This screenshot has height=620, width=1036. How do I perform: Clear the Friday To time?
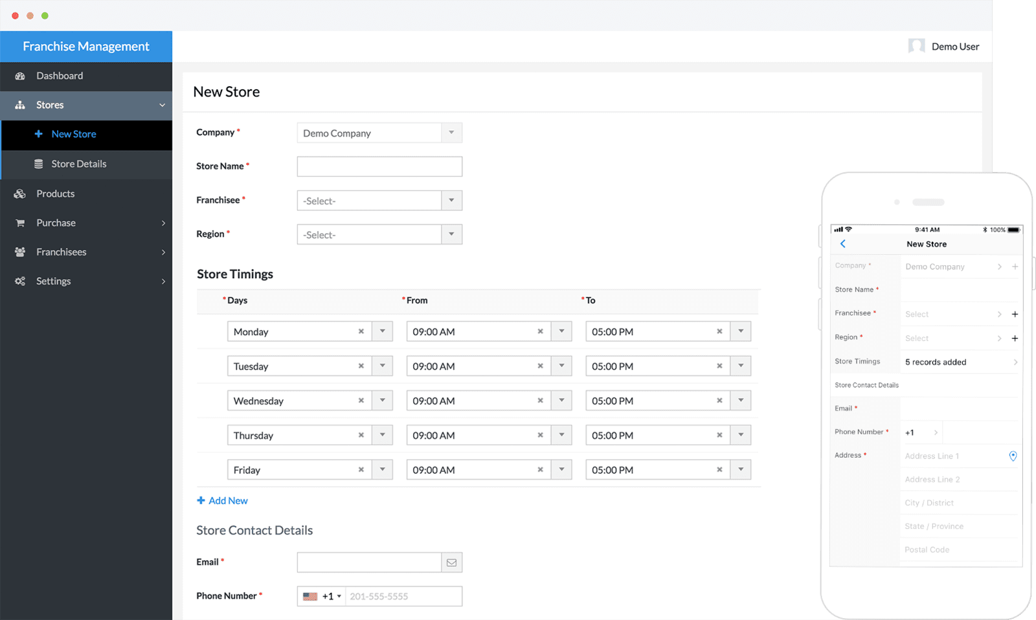point(719,470)
